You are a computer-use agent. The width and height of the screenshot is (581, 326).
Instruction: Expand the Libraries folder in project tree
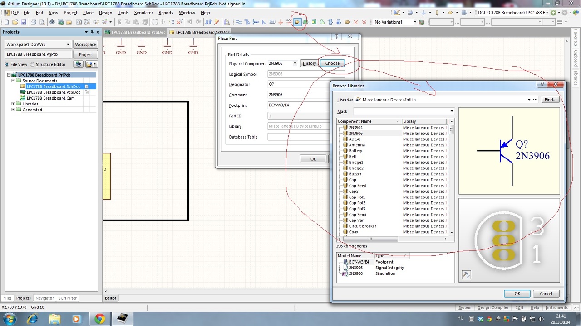(x=13, y=104)
